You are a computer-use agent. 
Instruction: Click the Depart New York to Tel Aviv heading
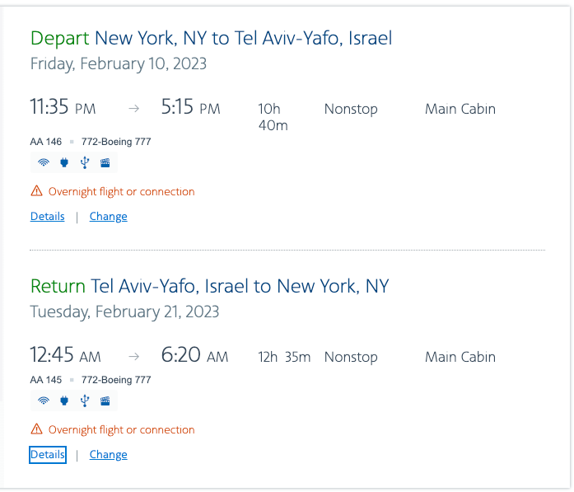[x=211, y=38]
